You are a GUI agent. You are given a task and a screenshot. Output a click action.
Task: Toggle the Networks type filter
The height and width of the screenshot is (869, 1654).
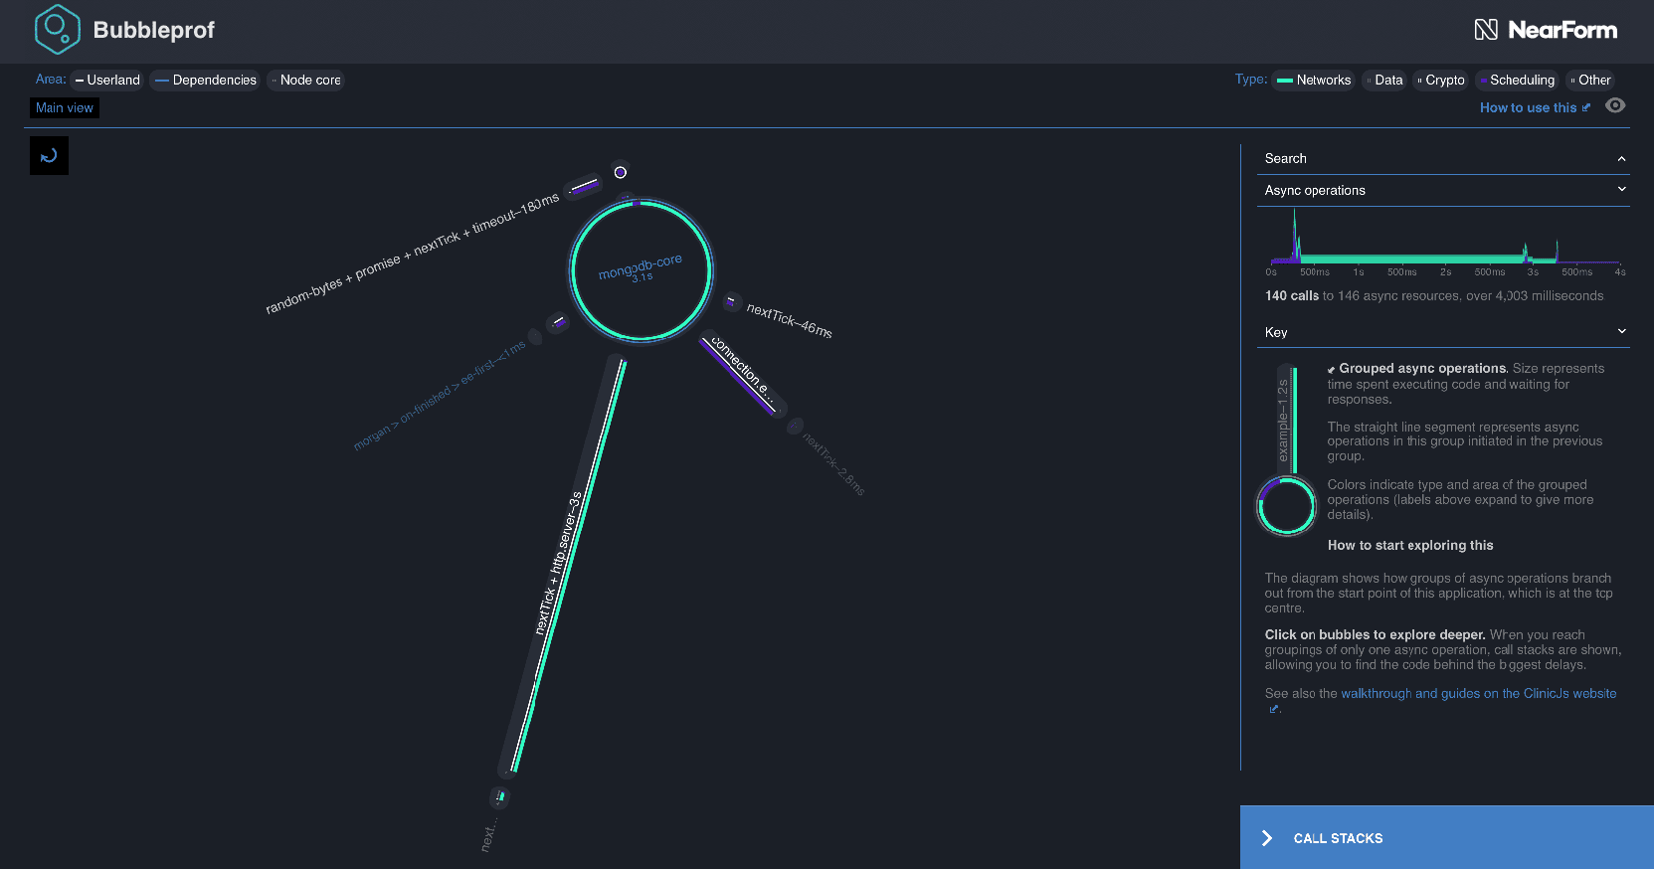[x=1314, y=81]
